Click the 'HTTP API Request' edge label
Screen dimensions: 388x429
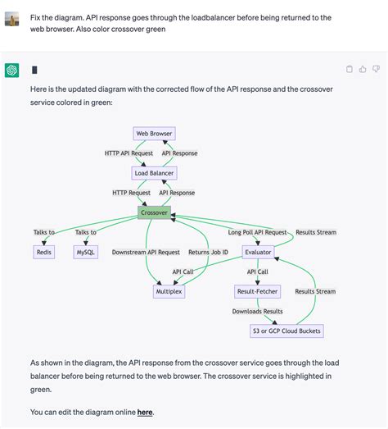pos(129,153)
